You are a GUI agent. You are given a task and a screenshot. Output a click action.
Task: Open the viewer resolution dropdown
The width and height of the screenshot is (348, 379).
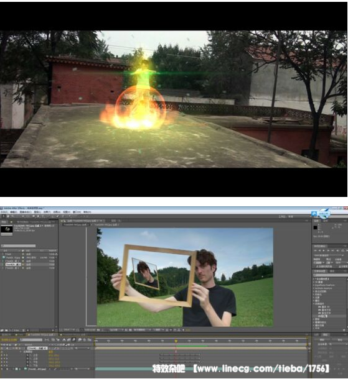tap(117, 330)
